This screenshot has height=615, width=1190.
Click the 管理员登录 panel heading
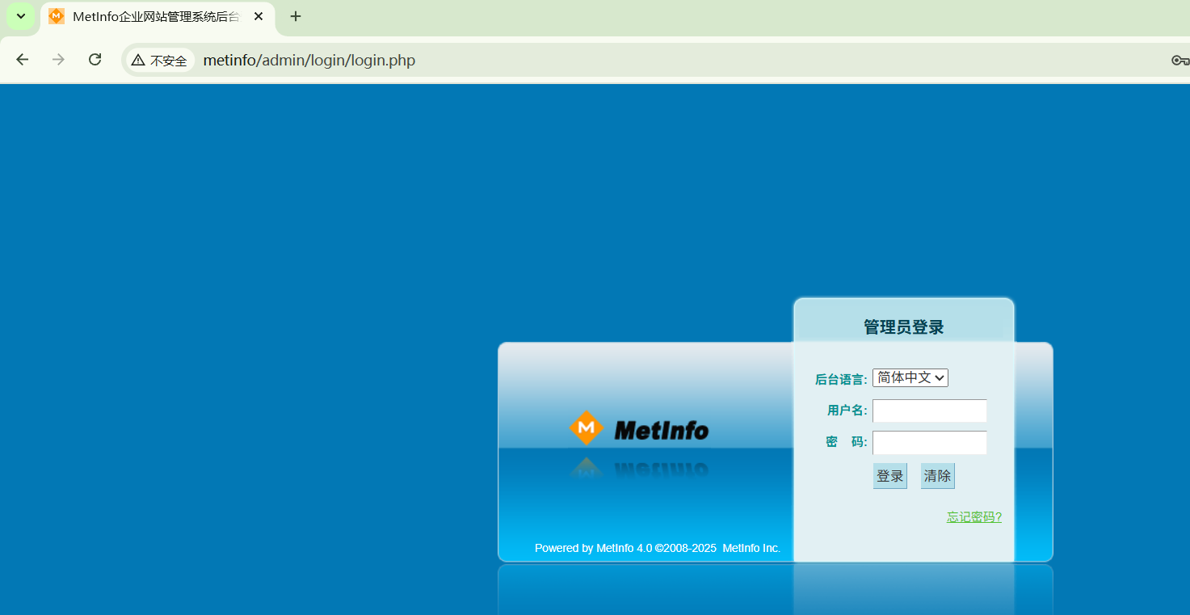903,327
